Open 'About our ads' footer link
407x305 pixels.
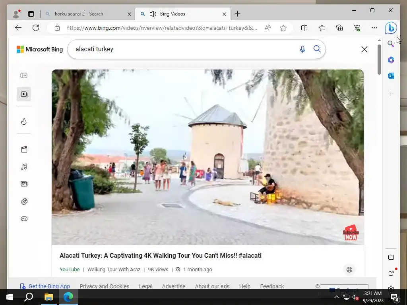click(x=212, y=286)
